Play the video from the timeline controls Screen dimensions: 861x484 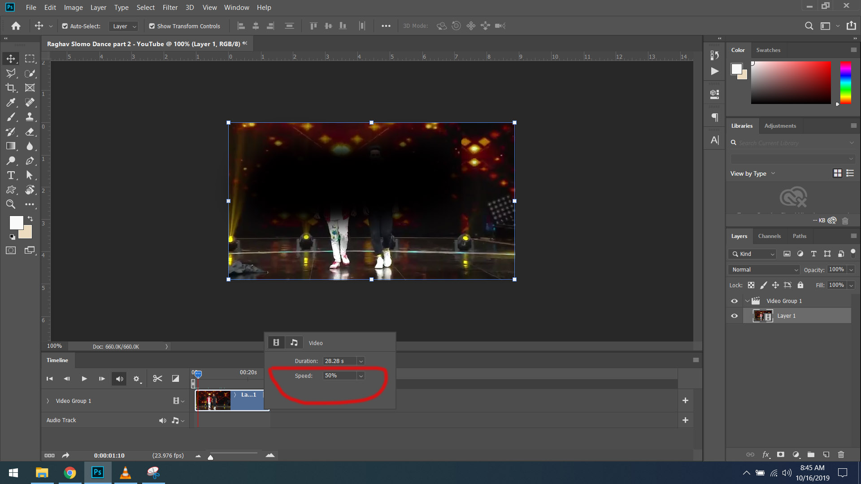tap(84, 378)
